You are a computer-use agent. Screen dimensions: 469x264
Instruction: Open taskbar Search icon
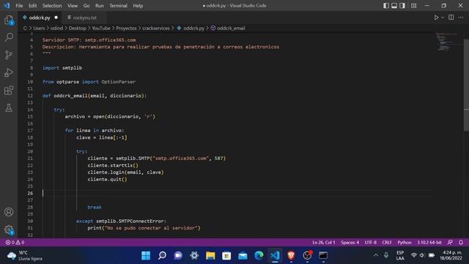pyautogui.click(x=162, y=255)
